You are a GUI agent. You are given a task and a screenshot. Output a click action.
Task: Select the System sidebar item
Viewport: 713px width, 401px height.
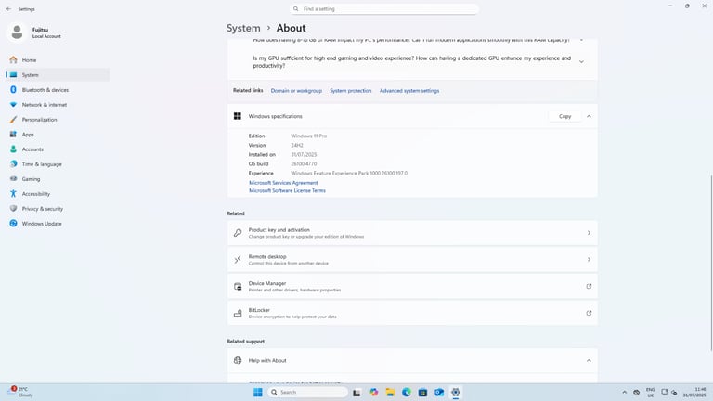pyautogui.click(x=58, y=75)
